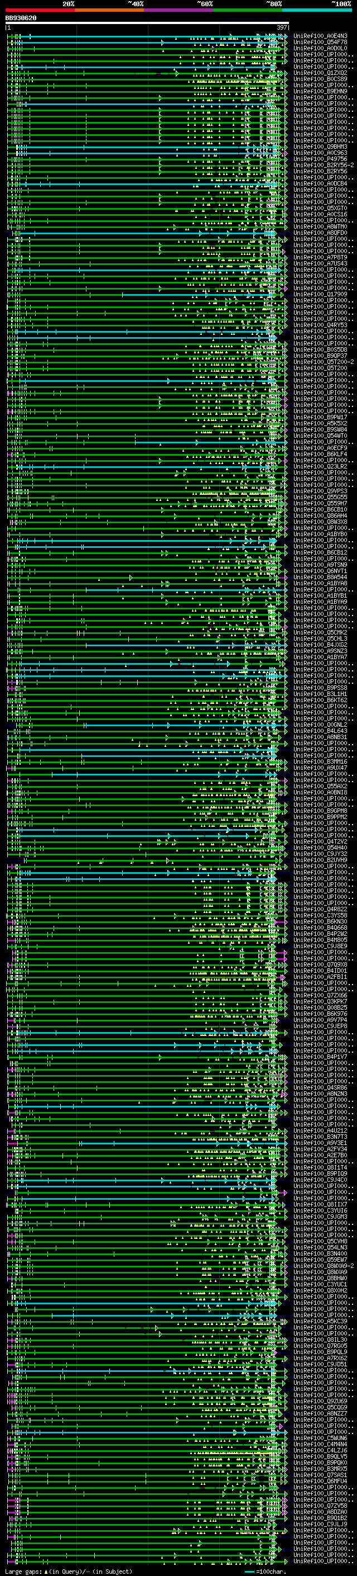Viewport: 357px width, 1576px height.
Task: Open hit UniRef100_Q1ZXQ2
Action: click(320, 73)
